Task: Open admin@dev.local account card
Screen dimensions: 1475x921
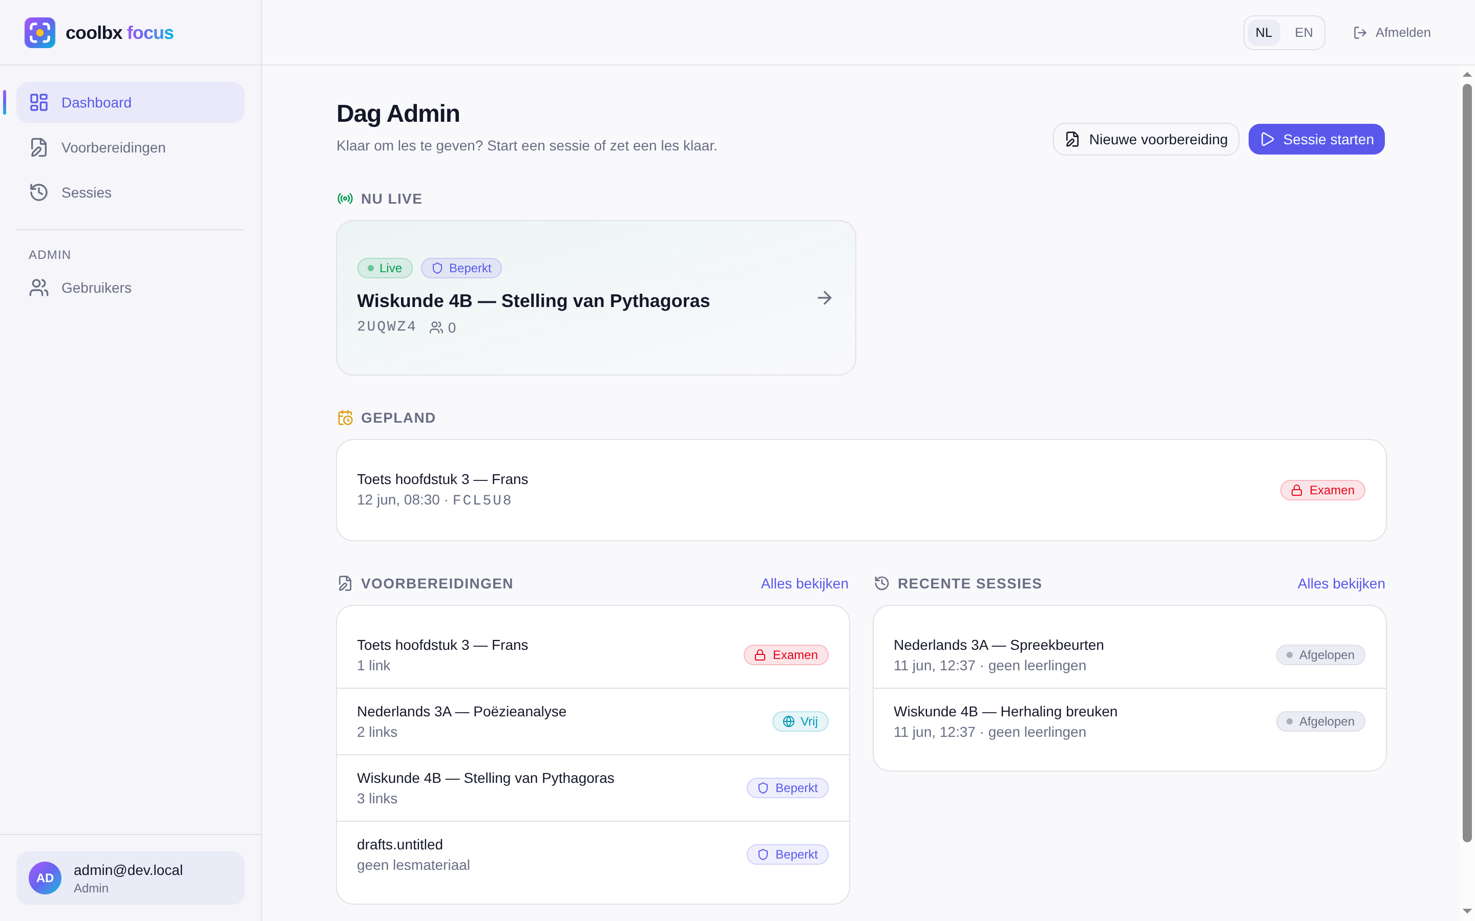Action: tap(131, 878)
